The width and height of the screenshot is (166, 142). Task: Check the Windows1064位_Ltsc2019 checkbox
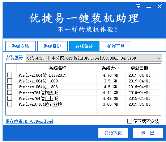10,75
